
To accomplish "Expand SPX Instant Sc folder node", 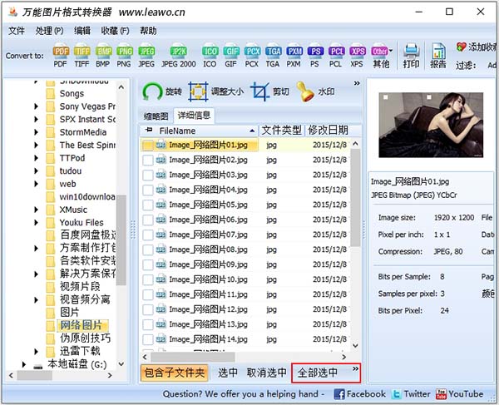I will click(x=37, y=119).
